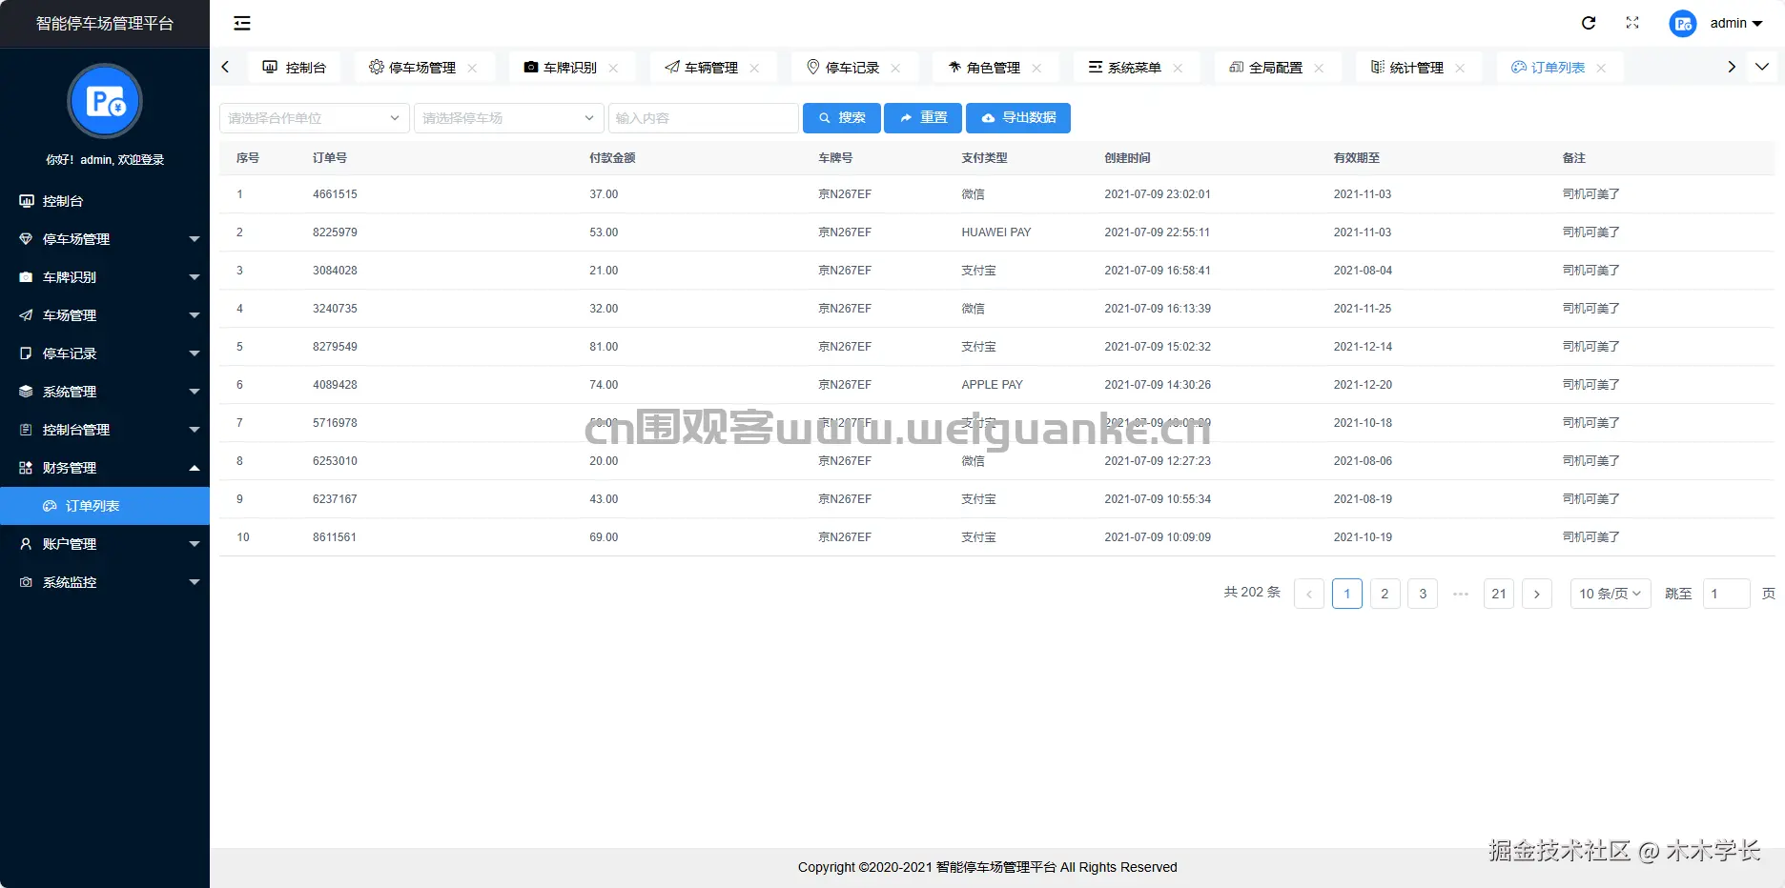Jump forward with the pagination ellipsis
Viewport: 1785px width, 888px height.
[1461, 594]
